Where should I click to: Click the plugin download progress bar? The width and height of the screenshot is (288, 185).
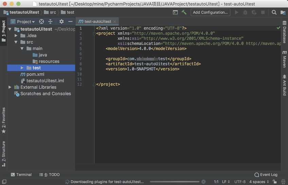(175, 182)
